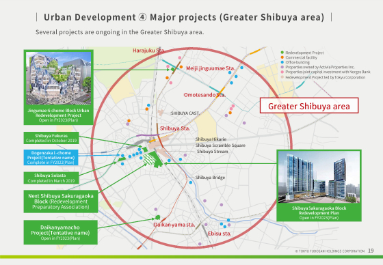Click the Shibuya Sta. map label
383x265 pixels.
(x=175, y=128)
